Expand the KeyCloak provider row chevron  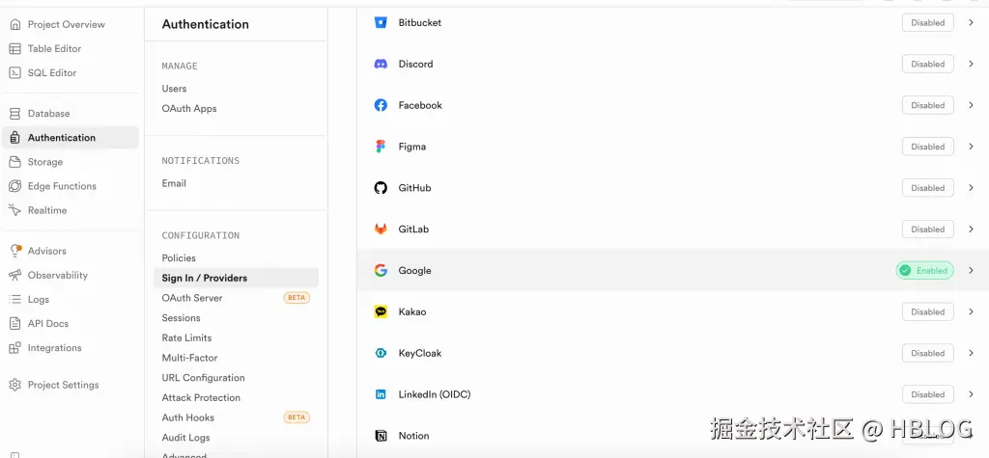coord(971,353)
